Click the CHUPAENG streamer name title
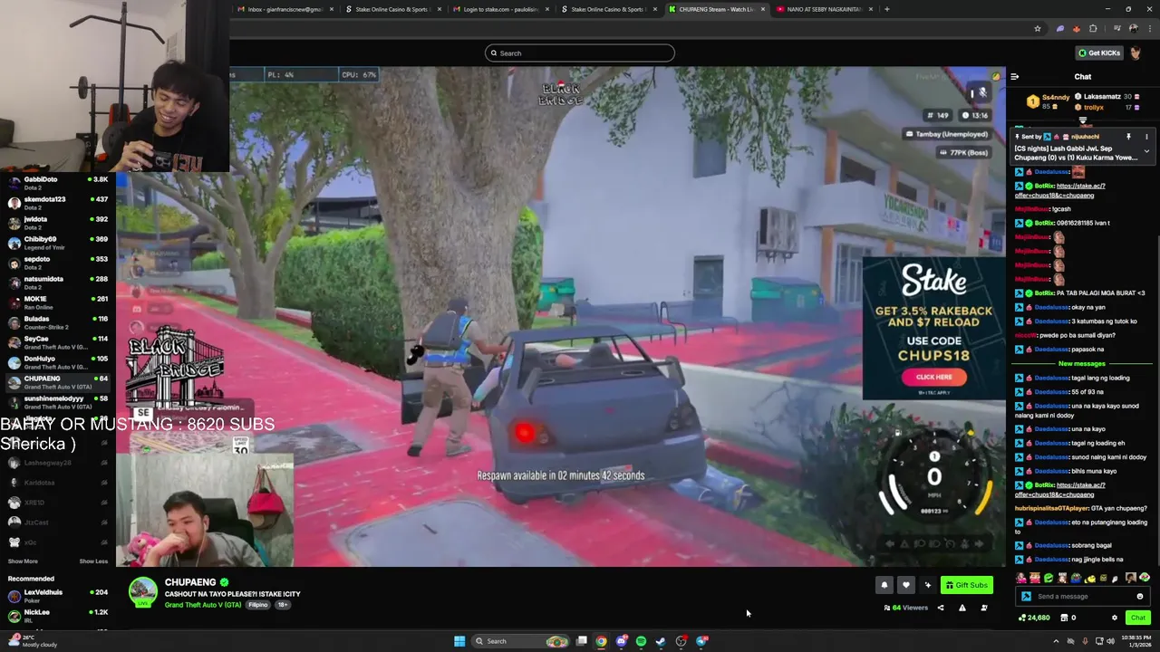Viewport: 1160px width, 652px height. point(190,582)
